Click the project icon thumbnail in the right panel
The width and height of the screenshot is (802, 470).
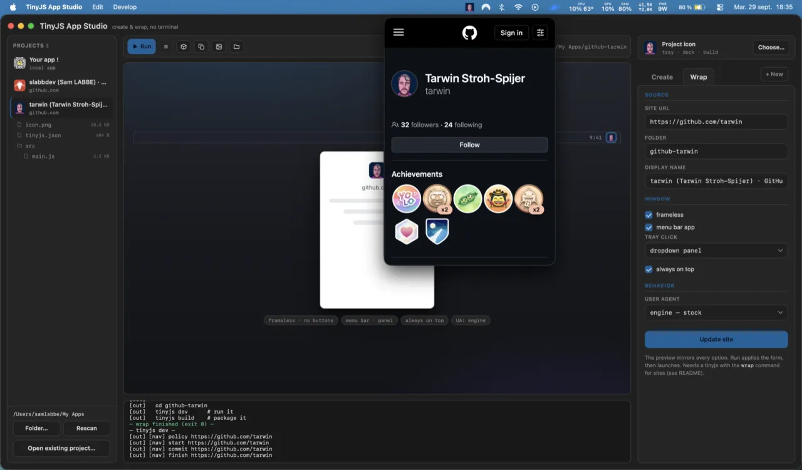[x=650, y=48]
